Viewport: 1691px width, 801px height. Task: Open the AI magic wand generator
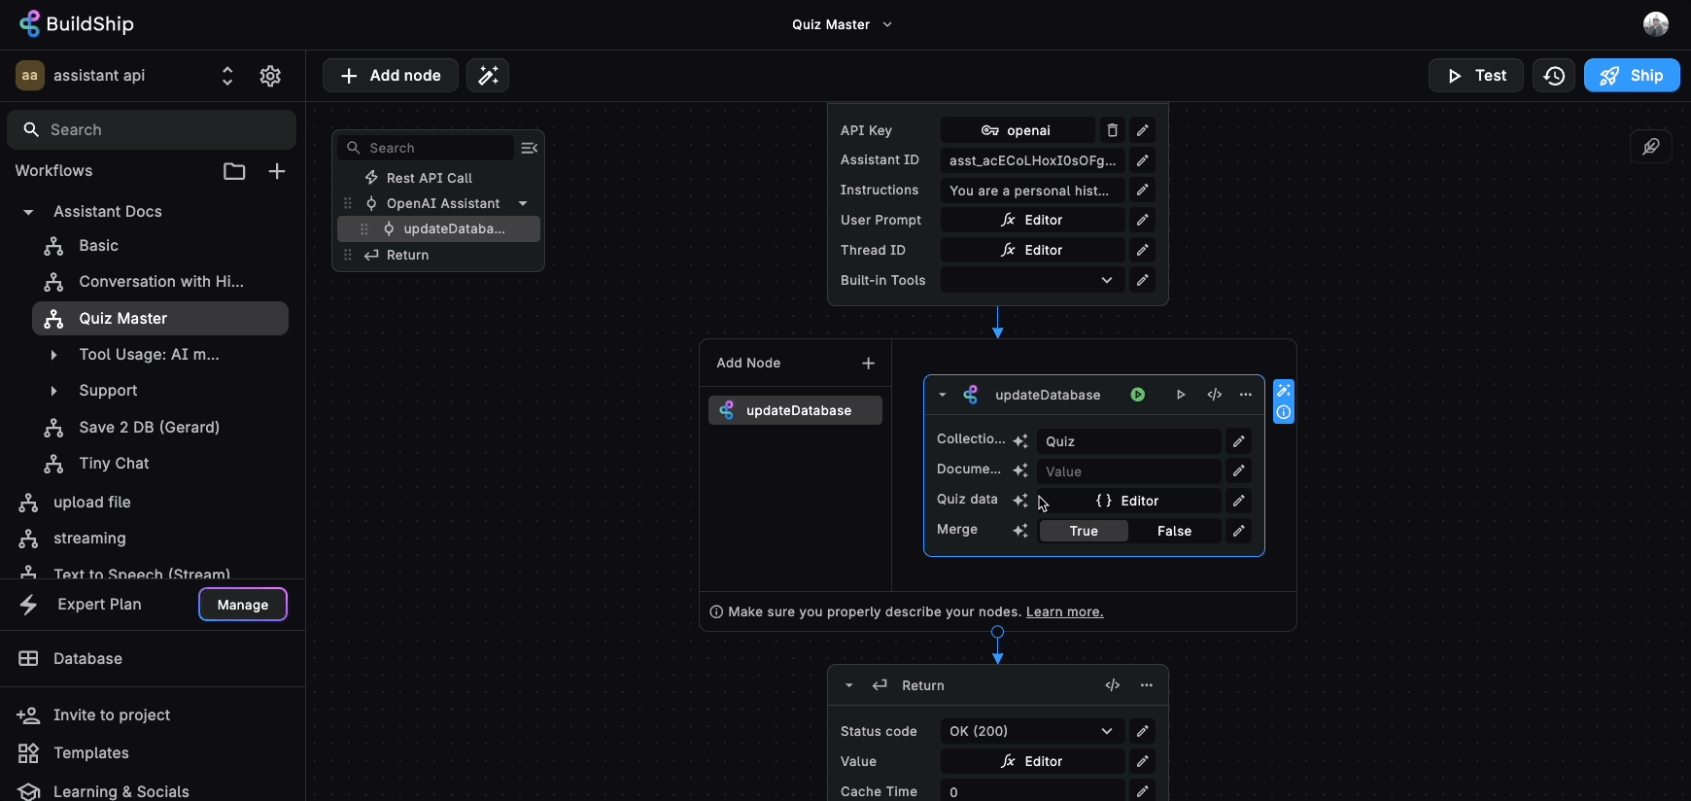[x=488, y=76]
